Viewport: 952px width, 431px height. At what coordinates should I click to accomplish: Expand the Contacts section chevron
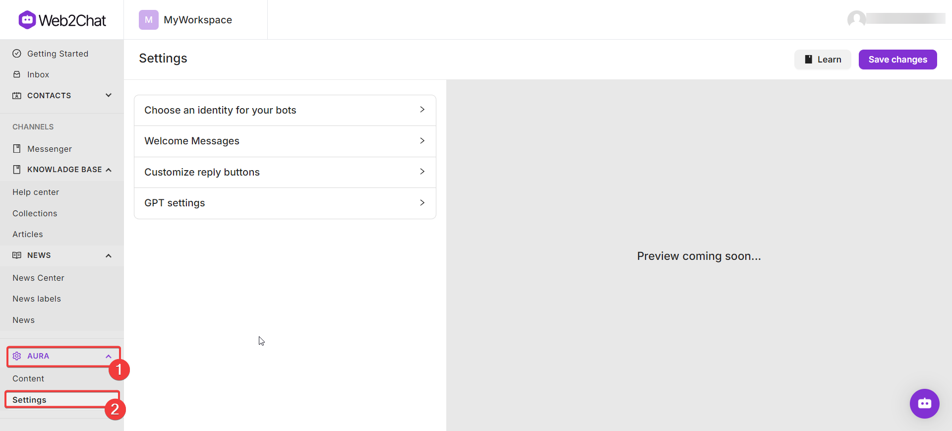point(109,95)
